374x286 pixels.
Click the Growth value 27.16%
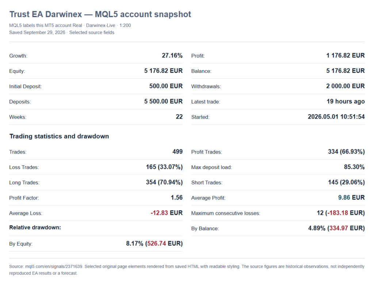[172, 55]
